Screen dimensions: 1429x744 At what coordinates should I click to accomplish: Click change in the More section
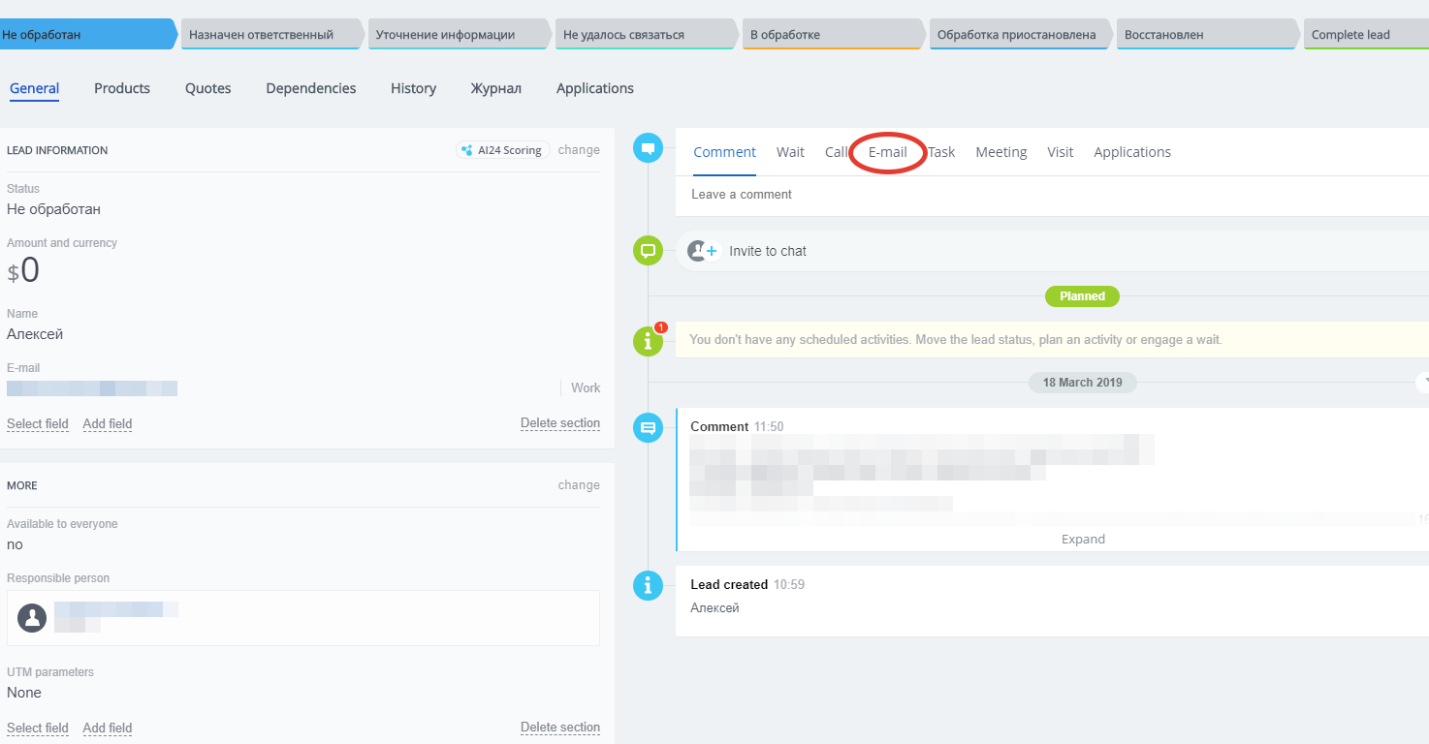[x=579, y=485]
